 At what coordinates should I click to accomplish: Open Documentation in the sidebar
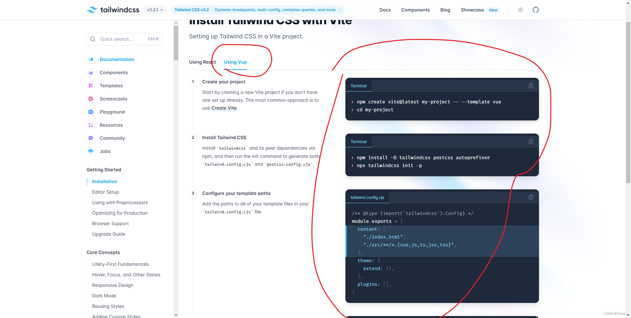tap(117, 59)
